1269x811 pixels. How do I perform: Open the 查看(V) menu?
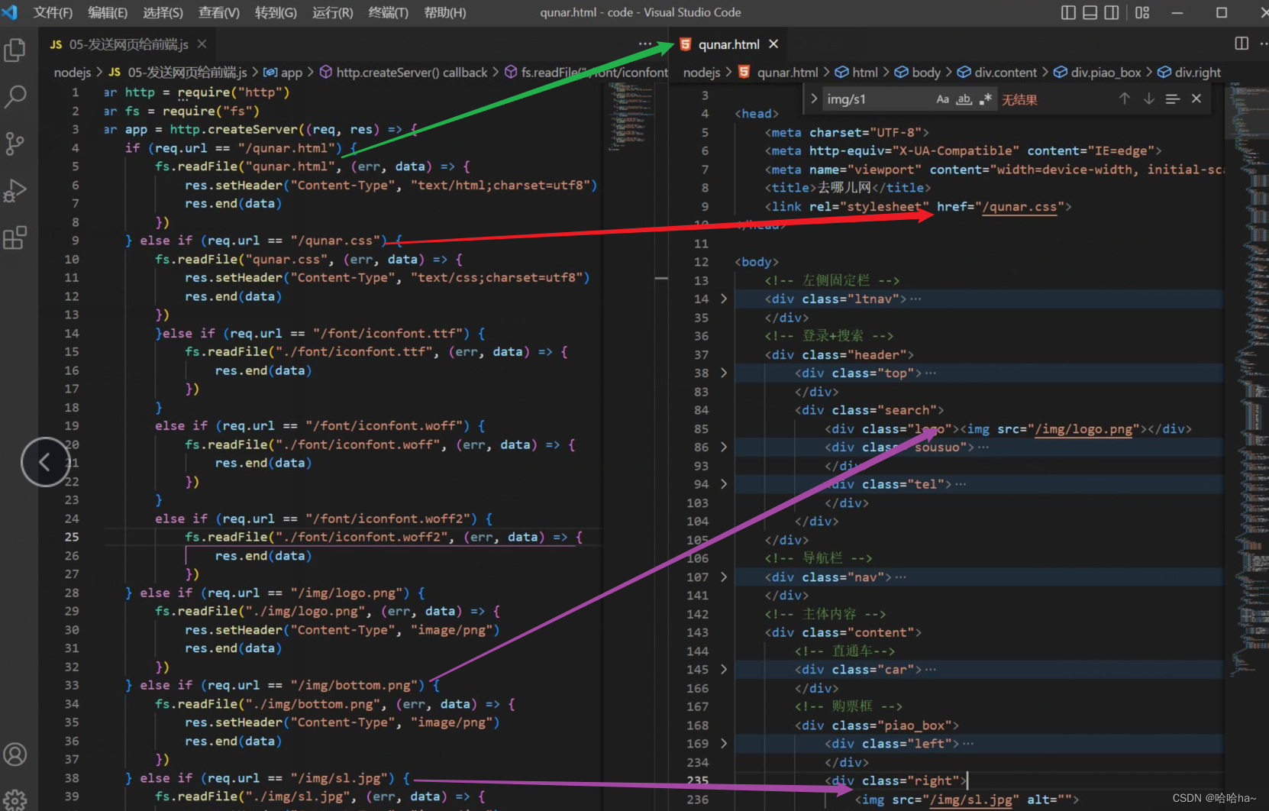pyautogui.click(x=218, y=12)
